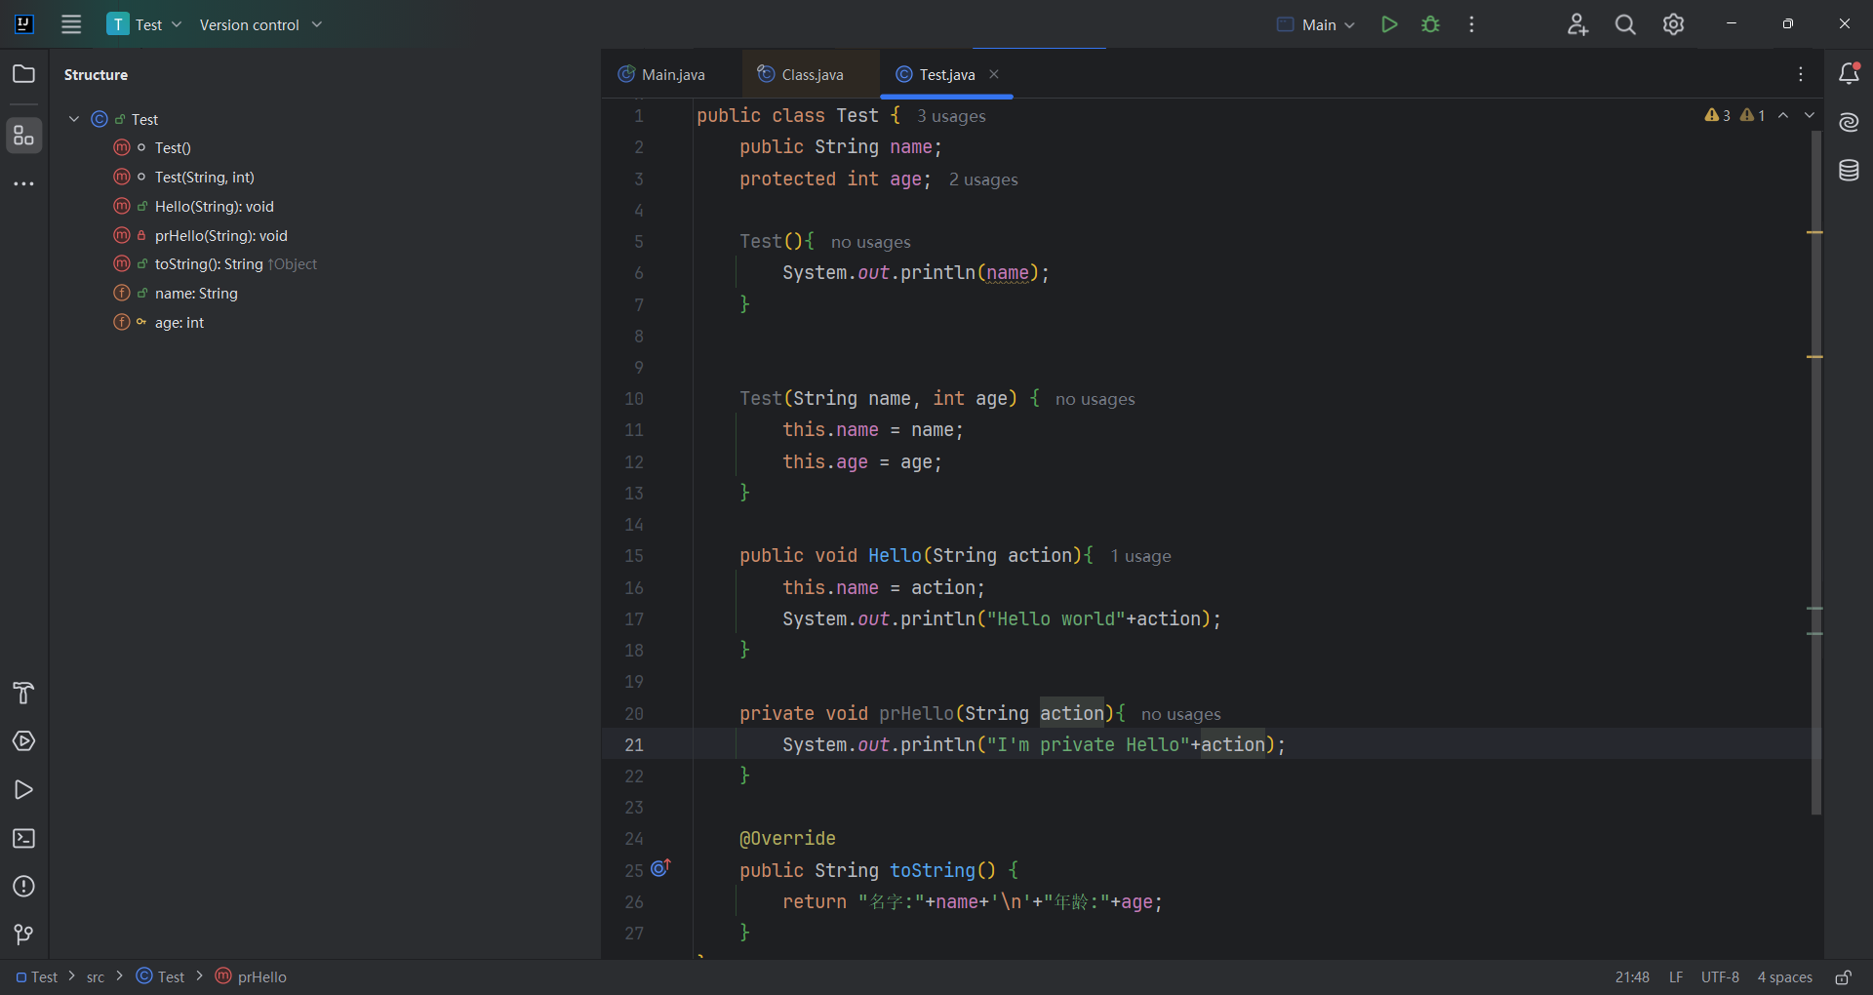Viewport: 1873px width, 995px height.
Task: Click the 21:48 caret position indicator
Action: coord(1632,977)
